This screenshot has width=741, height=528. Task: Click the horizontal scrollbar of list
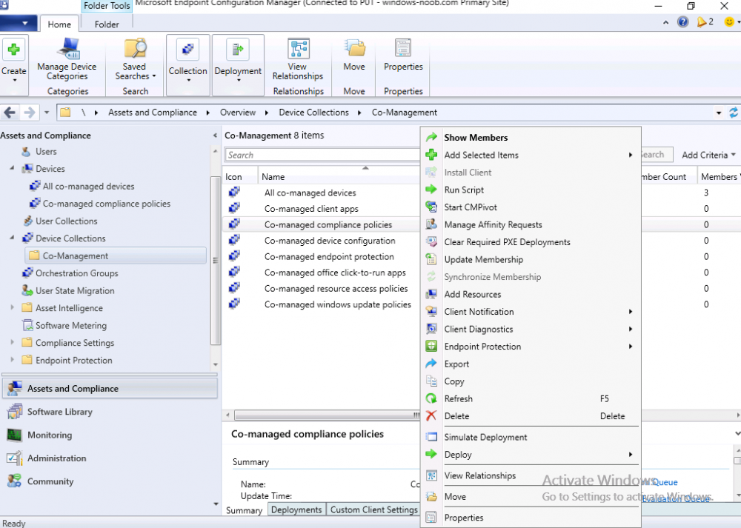[x=327, y=415]
